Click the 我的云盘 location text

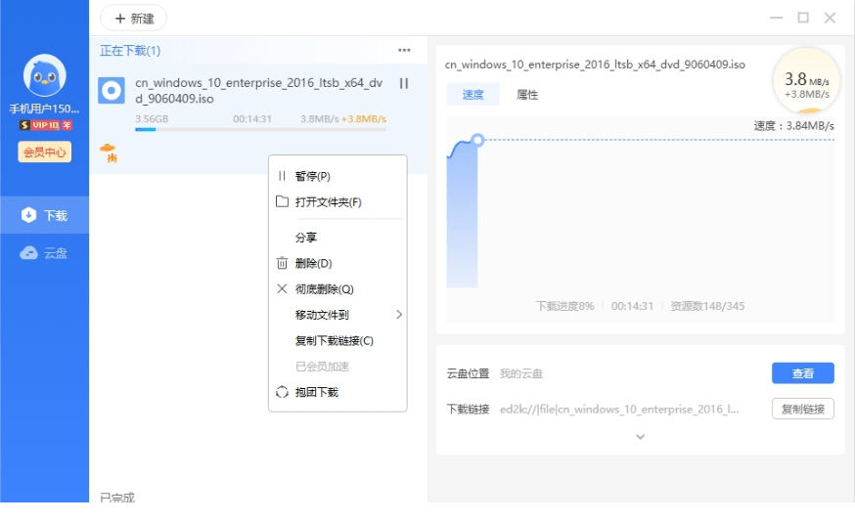521,373
